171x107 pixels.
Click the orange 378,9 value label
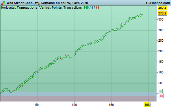pyautogui.click(x=162, y=13)
